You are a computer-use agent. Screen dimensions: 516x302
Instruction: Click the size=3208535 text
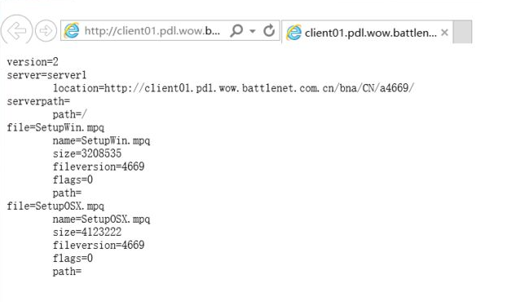tap(87, 153)
